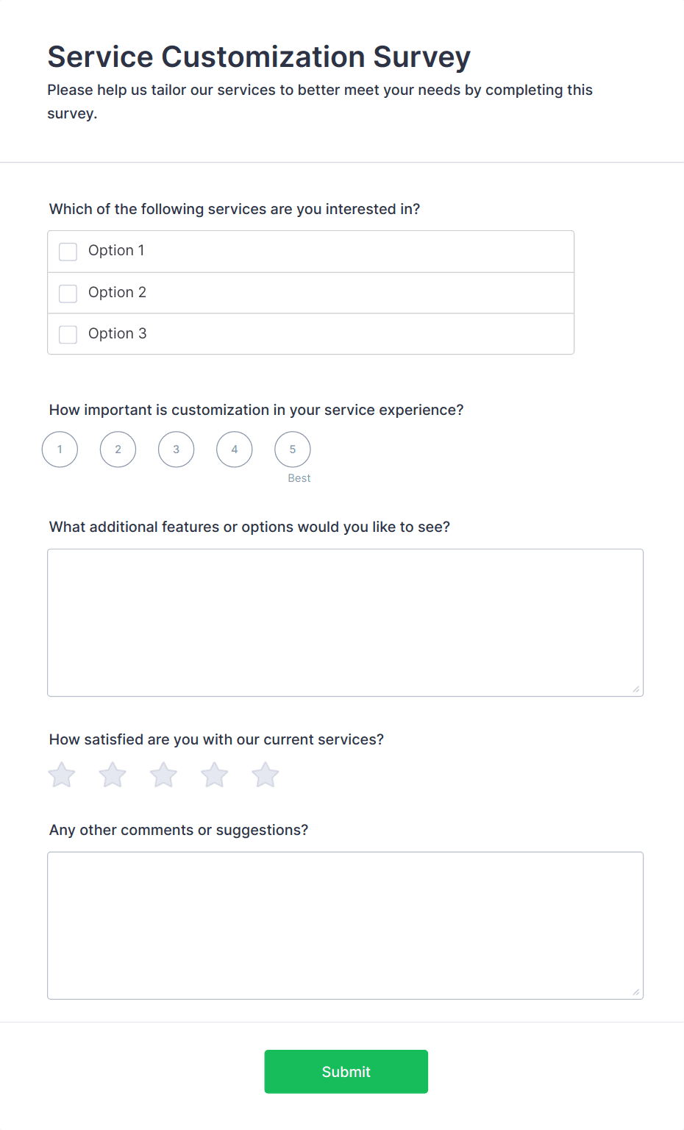Submit the survey form

346,1072
